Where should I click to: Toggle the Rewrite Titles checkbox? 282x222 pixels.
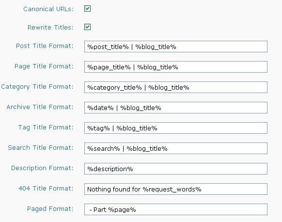(x=87, y=27)
